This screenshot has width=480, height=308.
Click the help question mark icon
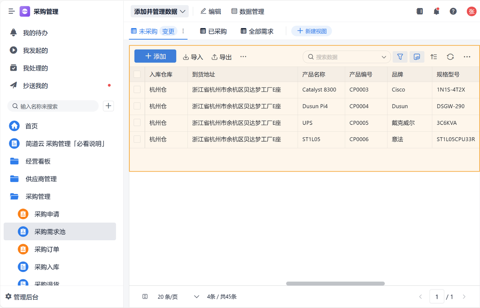coord(453,11)
